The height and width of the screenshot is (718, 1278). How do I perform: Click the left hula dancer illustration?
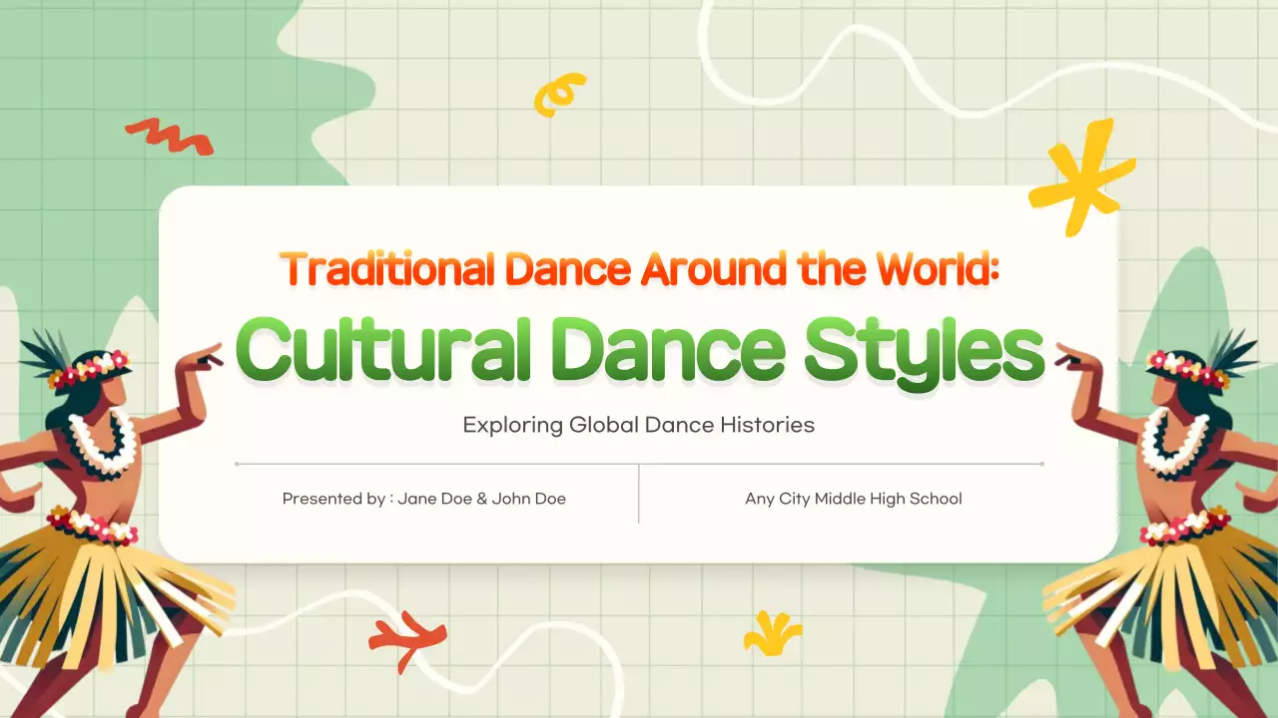pyautogui.click(x=100, y=479)
